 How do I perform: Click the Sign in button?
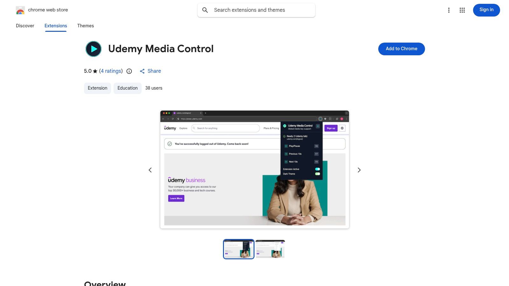(x=486, y=10)
